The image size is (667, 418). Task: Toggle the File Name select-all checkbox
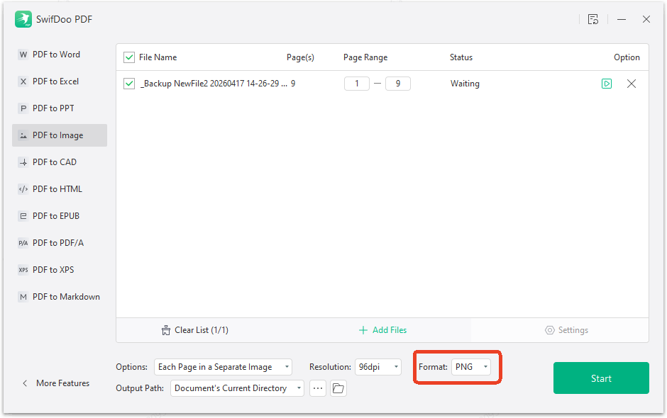pos(129,57)
